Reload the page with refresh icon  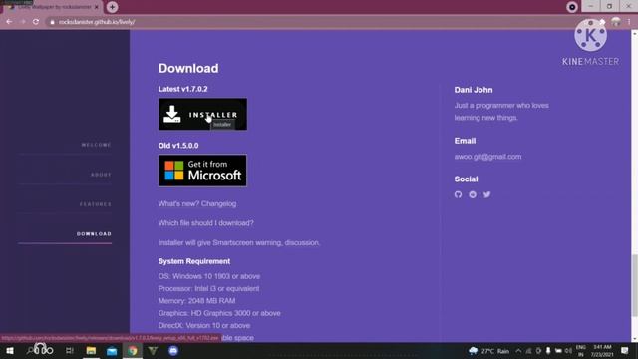(36, 22)
